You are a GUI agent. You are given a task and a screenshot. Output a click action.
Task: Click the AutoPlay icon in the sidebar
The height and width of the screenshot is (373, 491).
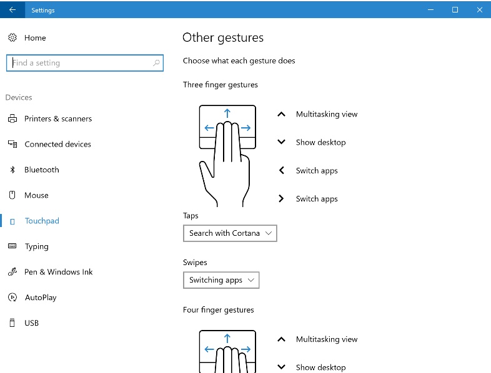tap(12, 298)
